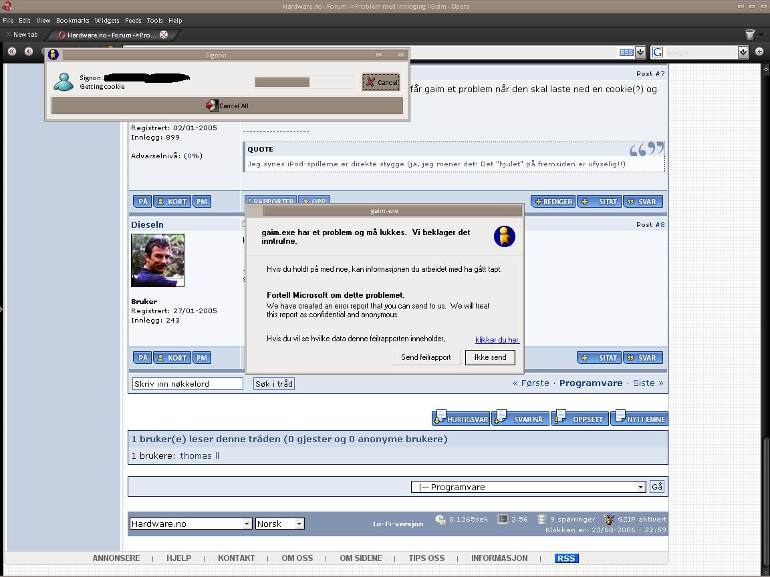This screenshot has height=577, width=770.
Task: Click PM button under Dieseln's post
Action: pos(202,358)
